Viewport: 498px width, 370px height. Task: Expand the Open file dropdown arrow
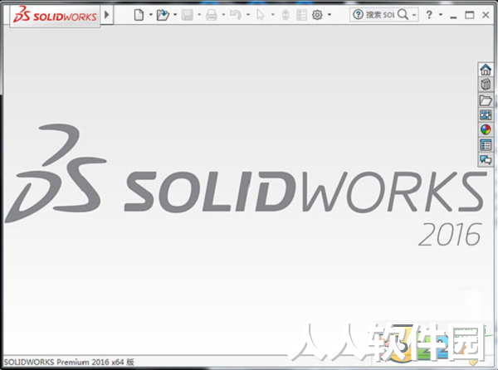(x=175, y=15)
